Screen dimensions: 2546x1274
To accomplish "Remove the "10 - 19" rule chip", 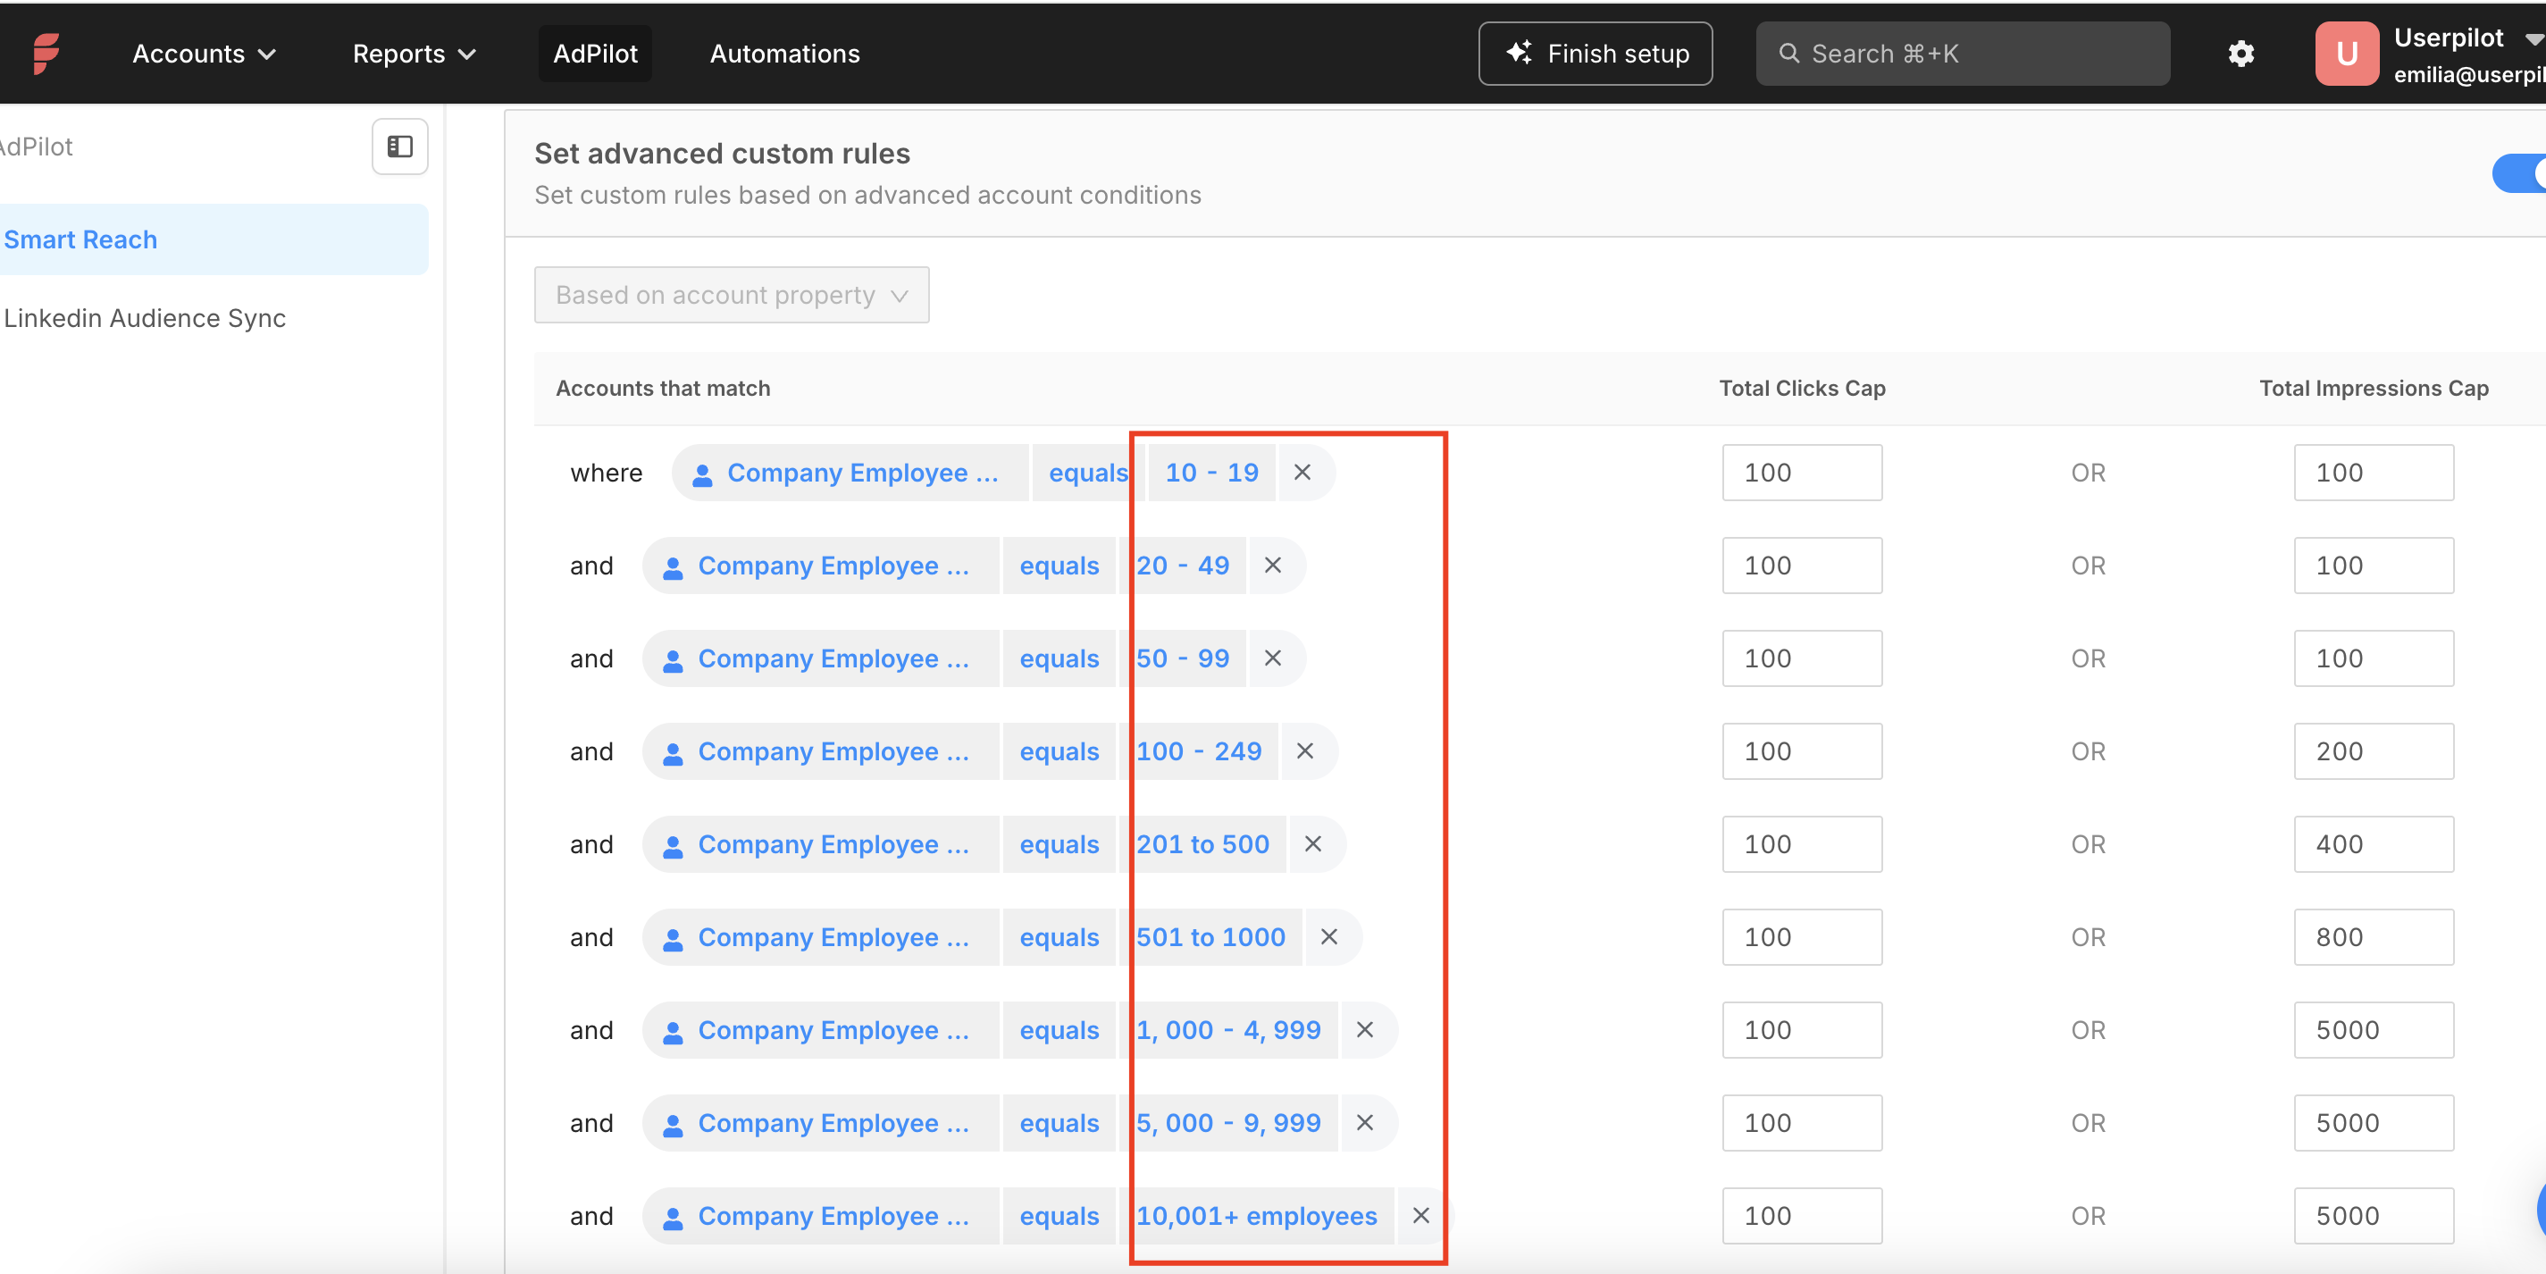I will click(1302, 472).
